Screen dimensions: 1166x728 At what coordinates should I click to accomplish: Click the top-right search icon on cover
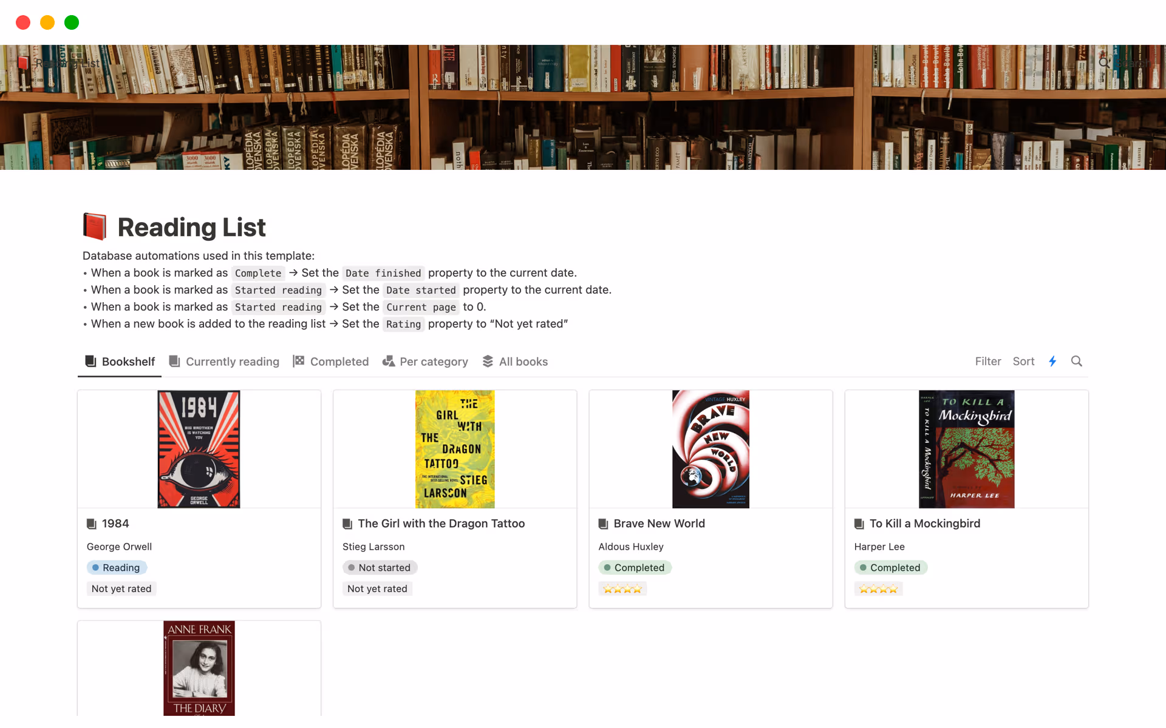pyautogui.click(x=1104, y=62)
